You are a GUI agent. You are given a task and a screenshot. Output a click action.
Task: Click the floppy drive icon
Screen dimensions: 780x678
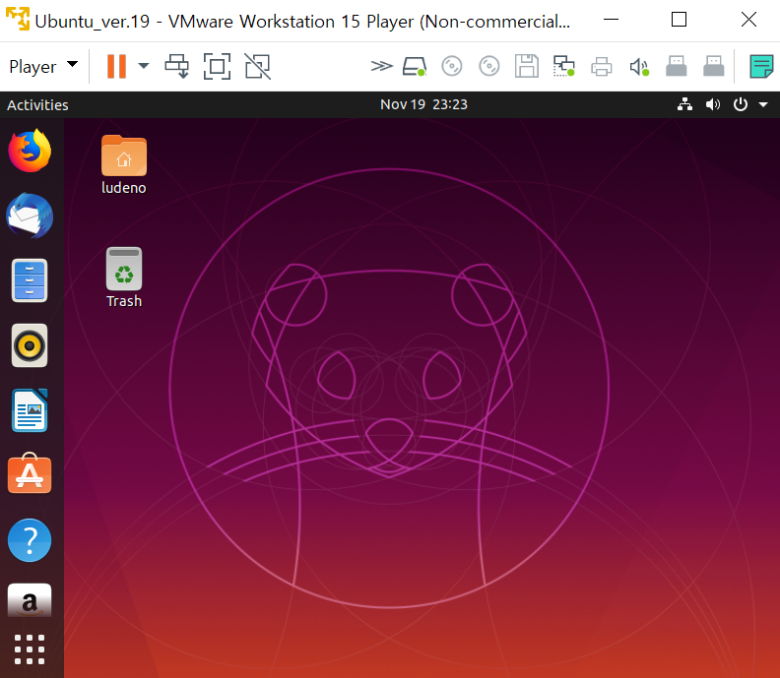(527, 66)
